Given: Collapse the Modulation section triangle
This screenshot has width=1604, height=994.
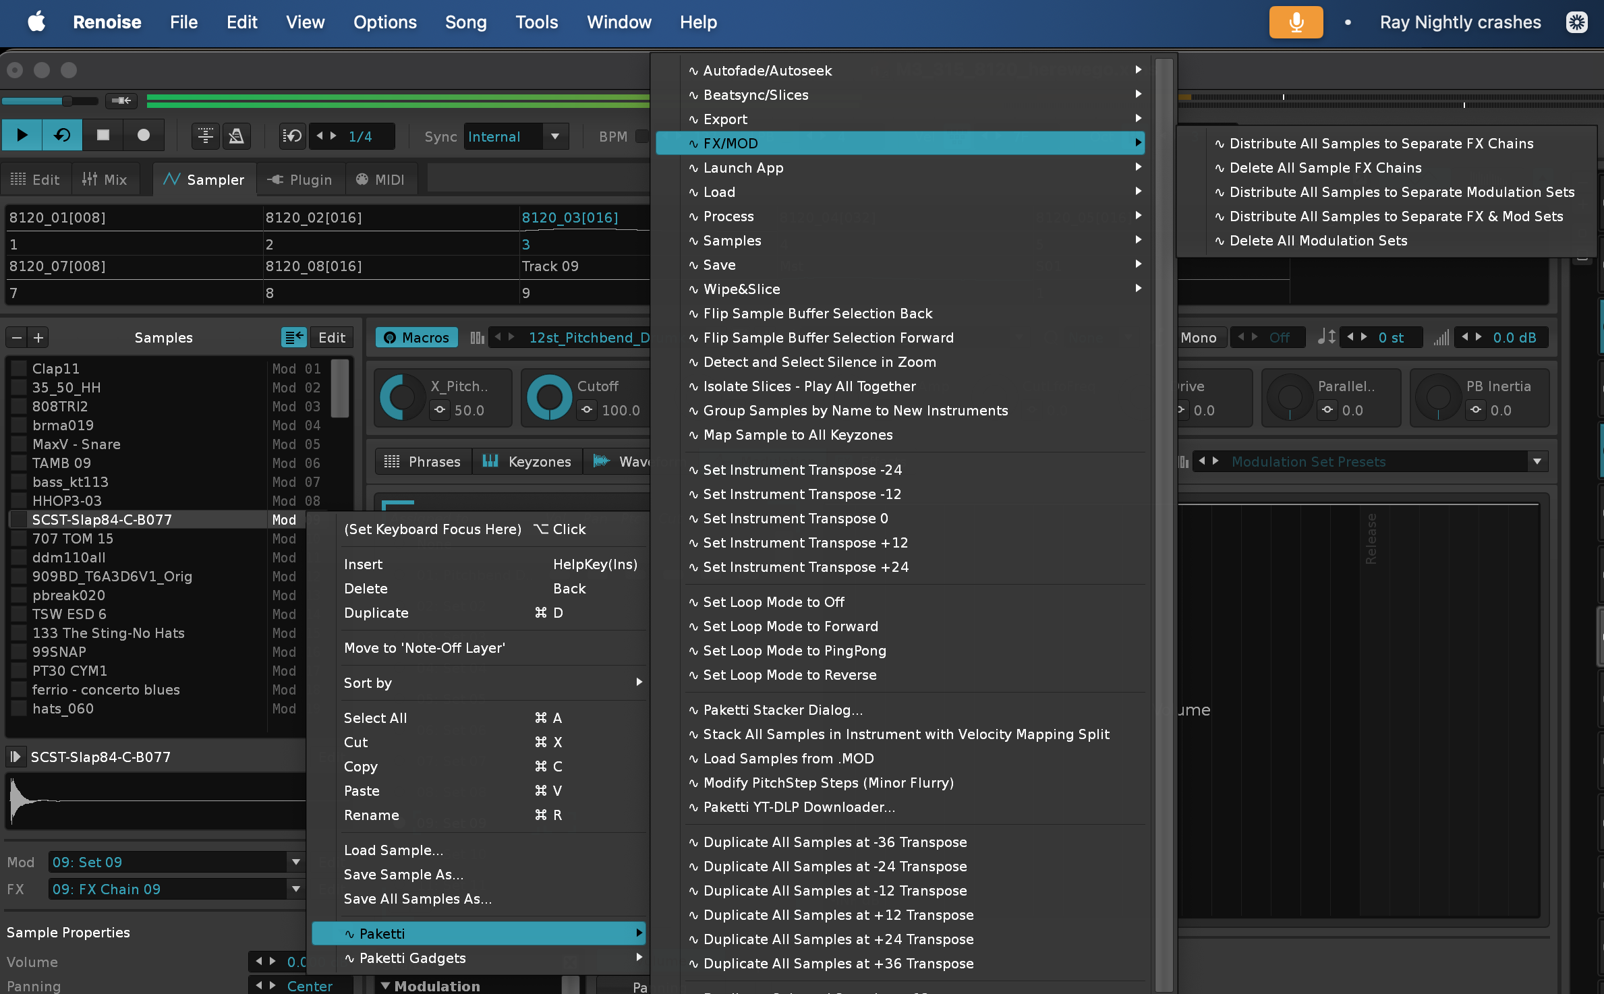Looking at the screenshot, I should (x=385, y=985).
